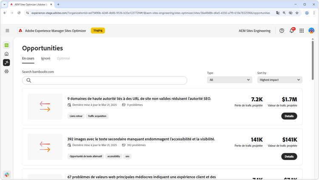The height and width of the screenshot is (180, 319).
Task: Open the hamburger navigation menu
Action: pos(7,31)
